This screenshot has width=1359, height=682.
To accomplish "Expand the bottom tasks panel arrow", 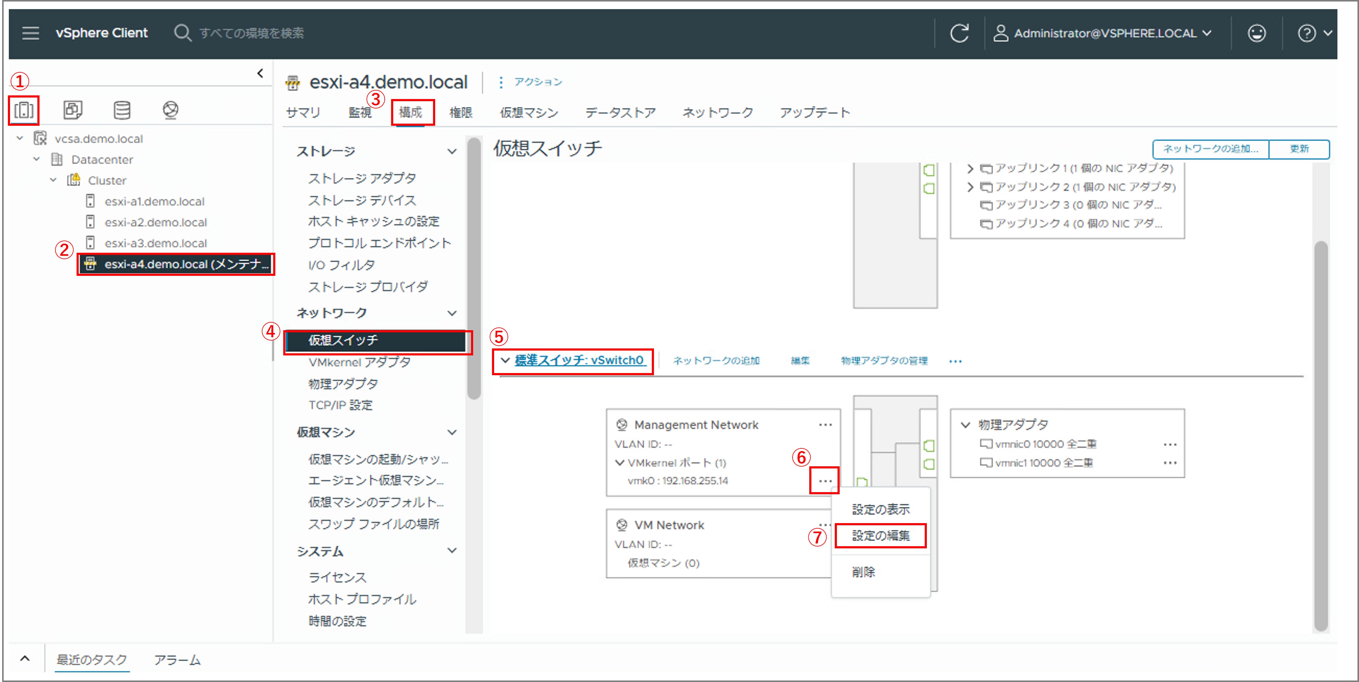I will pos(25,659).
